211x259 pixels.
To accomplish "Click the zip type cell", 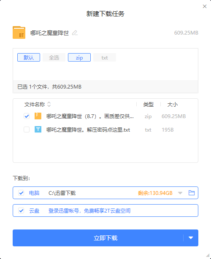I will pyautogui.click(x=148, y=116).
